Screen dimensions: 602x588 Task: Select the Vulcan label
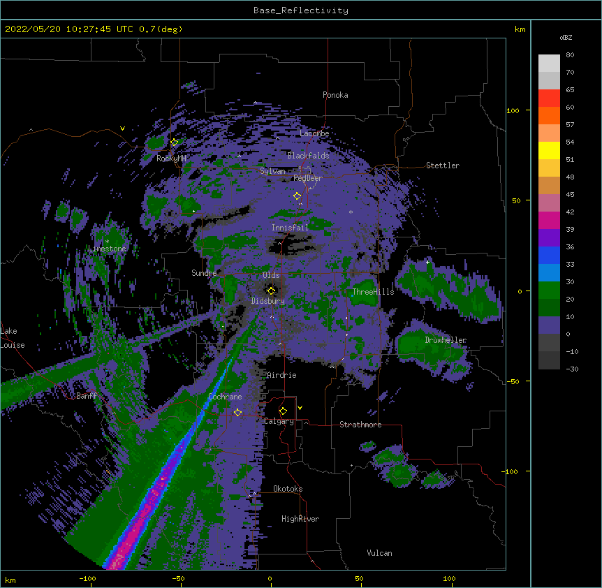tap(379, 553)
